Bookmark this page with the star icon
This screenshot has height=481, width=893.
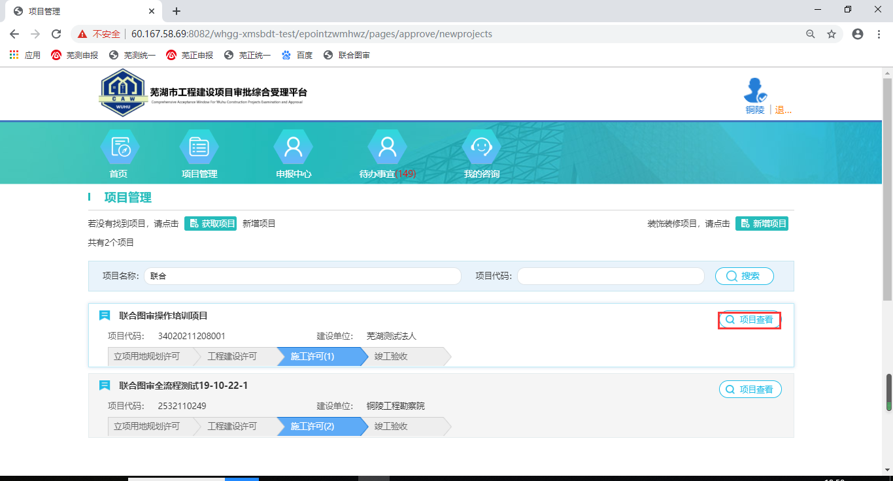pos(832,34)
